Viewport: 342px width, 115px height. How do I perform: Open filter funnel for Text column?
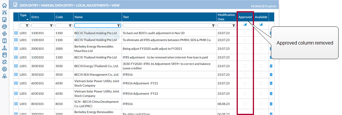(213, 26)
